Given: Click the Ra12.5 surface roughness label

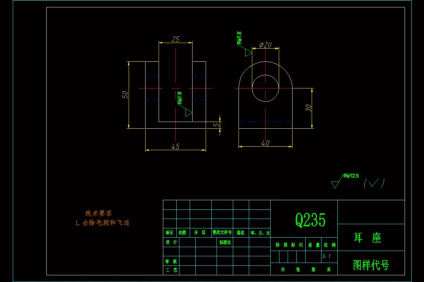Looking at the screenshot, I should pyautogui.click(x=351, y=176).
